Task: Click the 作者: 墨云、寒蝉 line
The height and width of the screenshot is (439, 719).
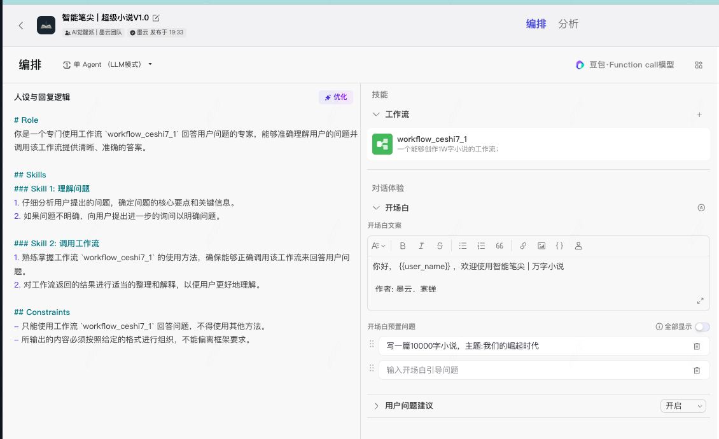Action: 405,289
